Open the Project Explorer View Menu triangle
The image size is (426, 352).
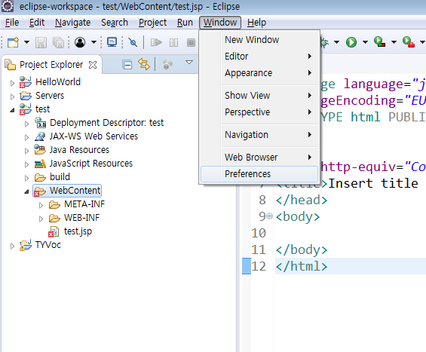tap(189, 63)
